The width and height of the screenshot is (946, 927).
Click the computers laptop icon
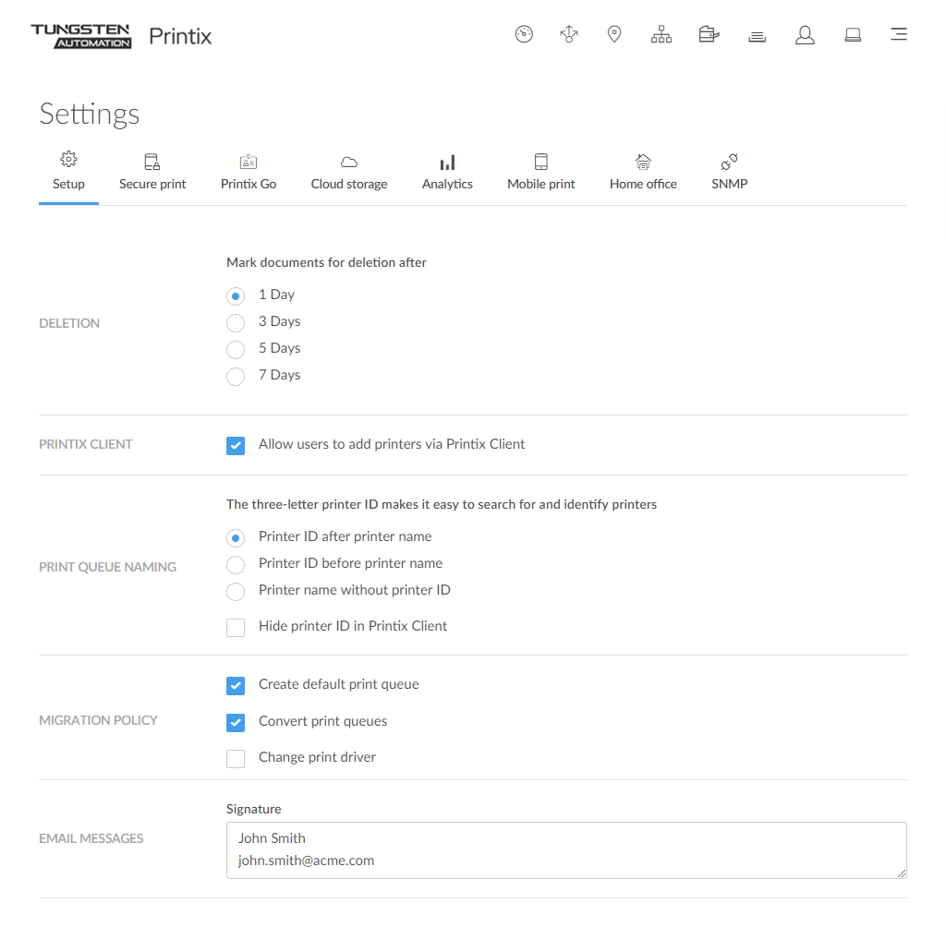[853, 35]
